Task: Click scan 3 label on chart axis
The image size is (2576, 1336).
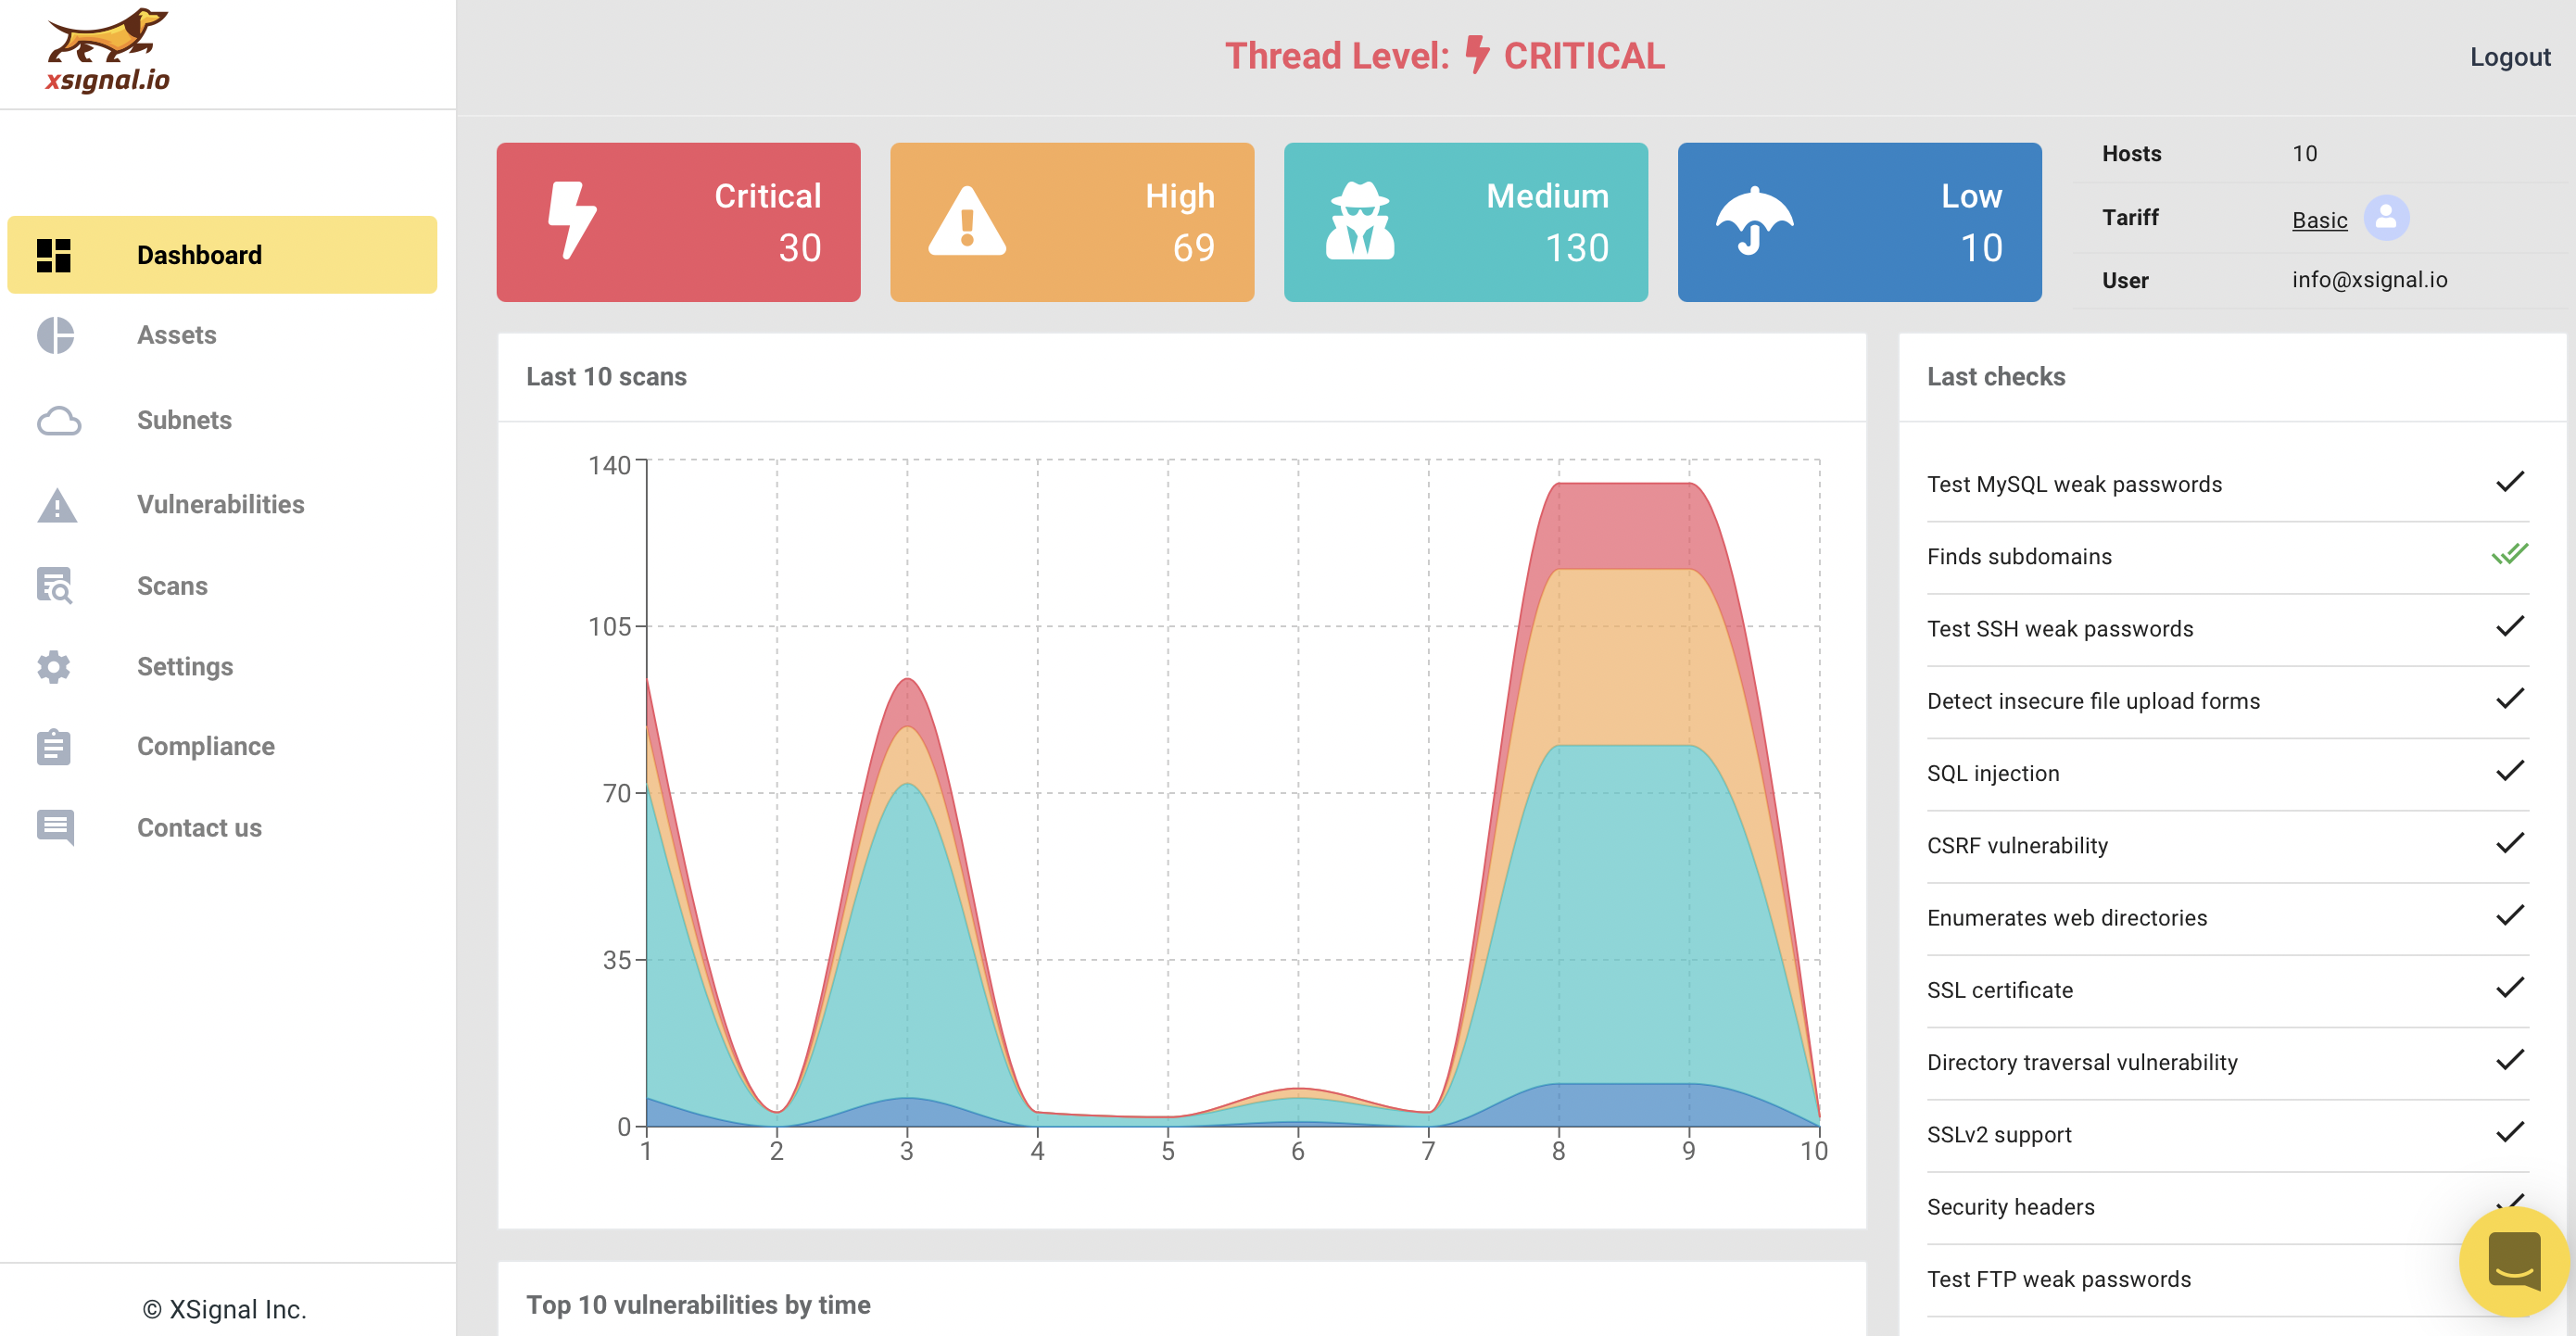Action: coord(906,1151)
